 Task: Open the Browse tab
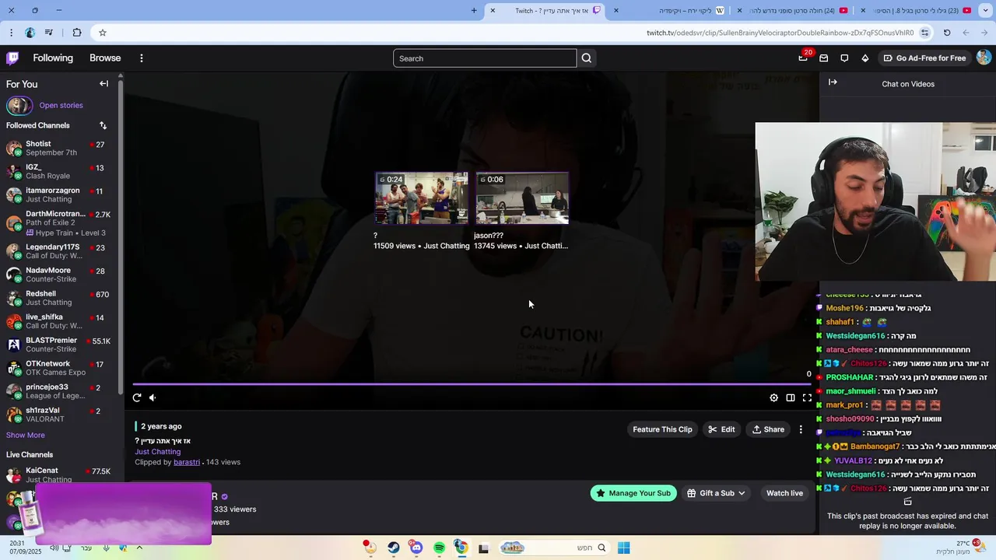click(105, 58)
